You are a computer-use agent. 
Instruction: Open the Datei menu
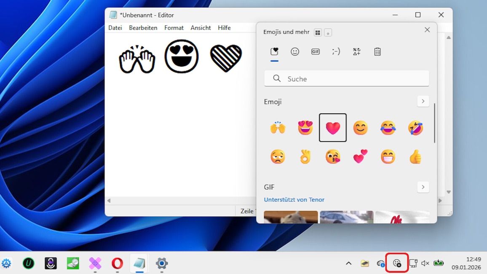(115, 28)
